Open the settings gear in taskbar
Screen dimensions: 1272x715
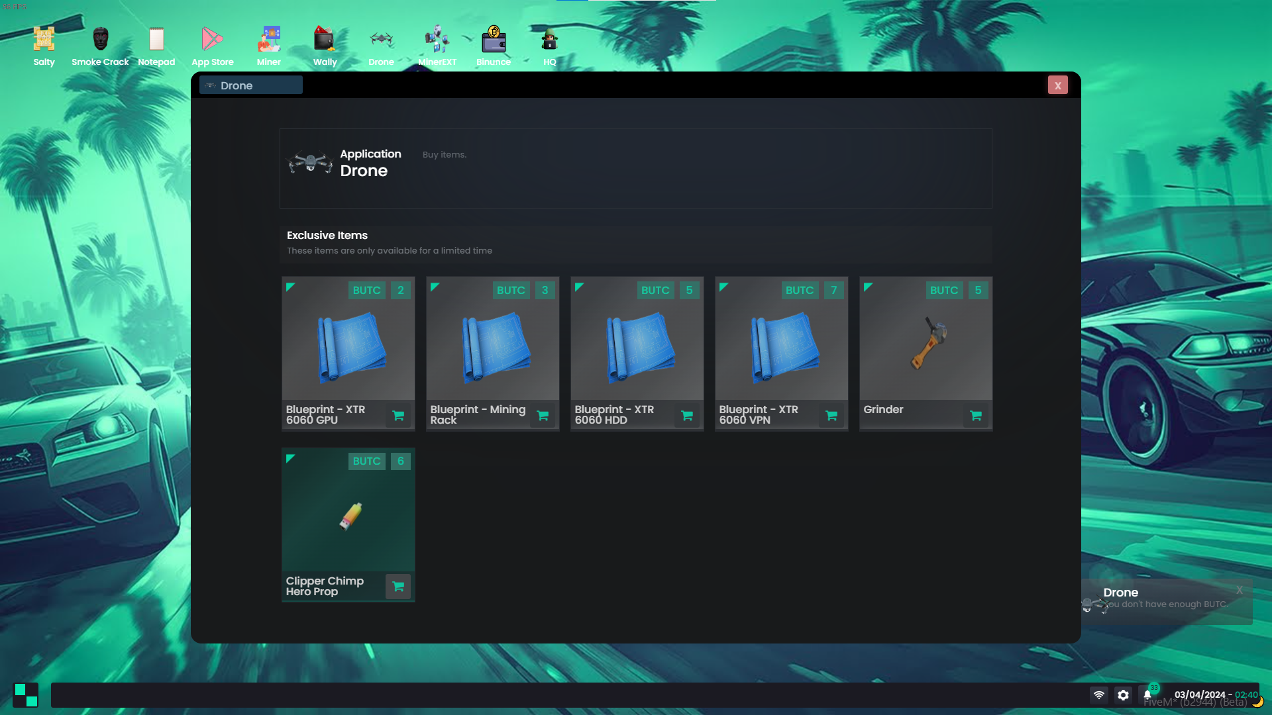point(1123,695)
